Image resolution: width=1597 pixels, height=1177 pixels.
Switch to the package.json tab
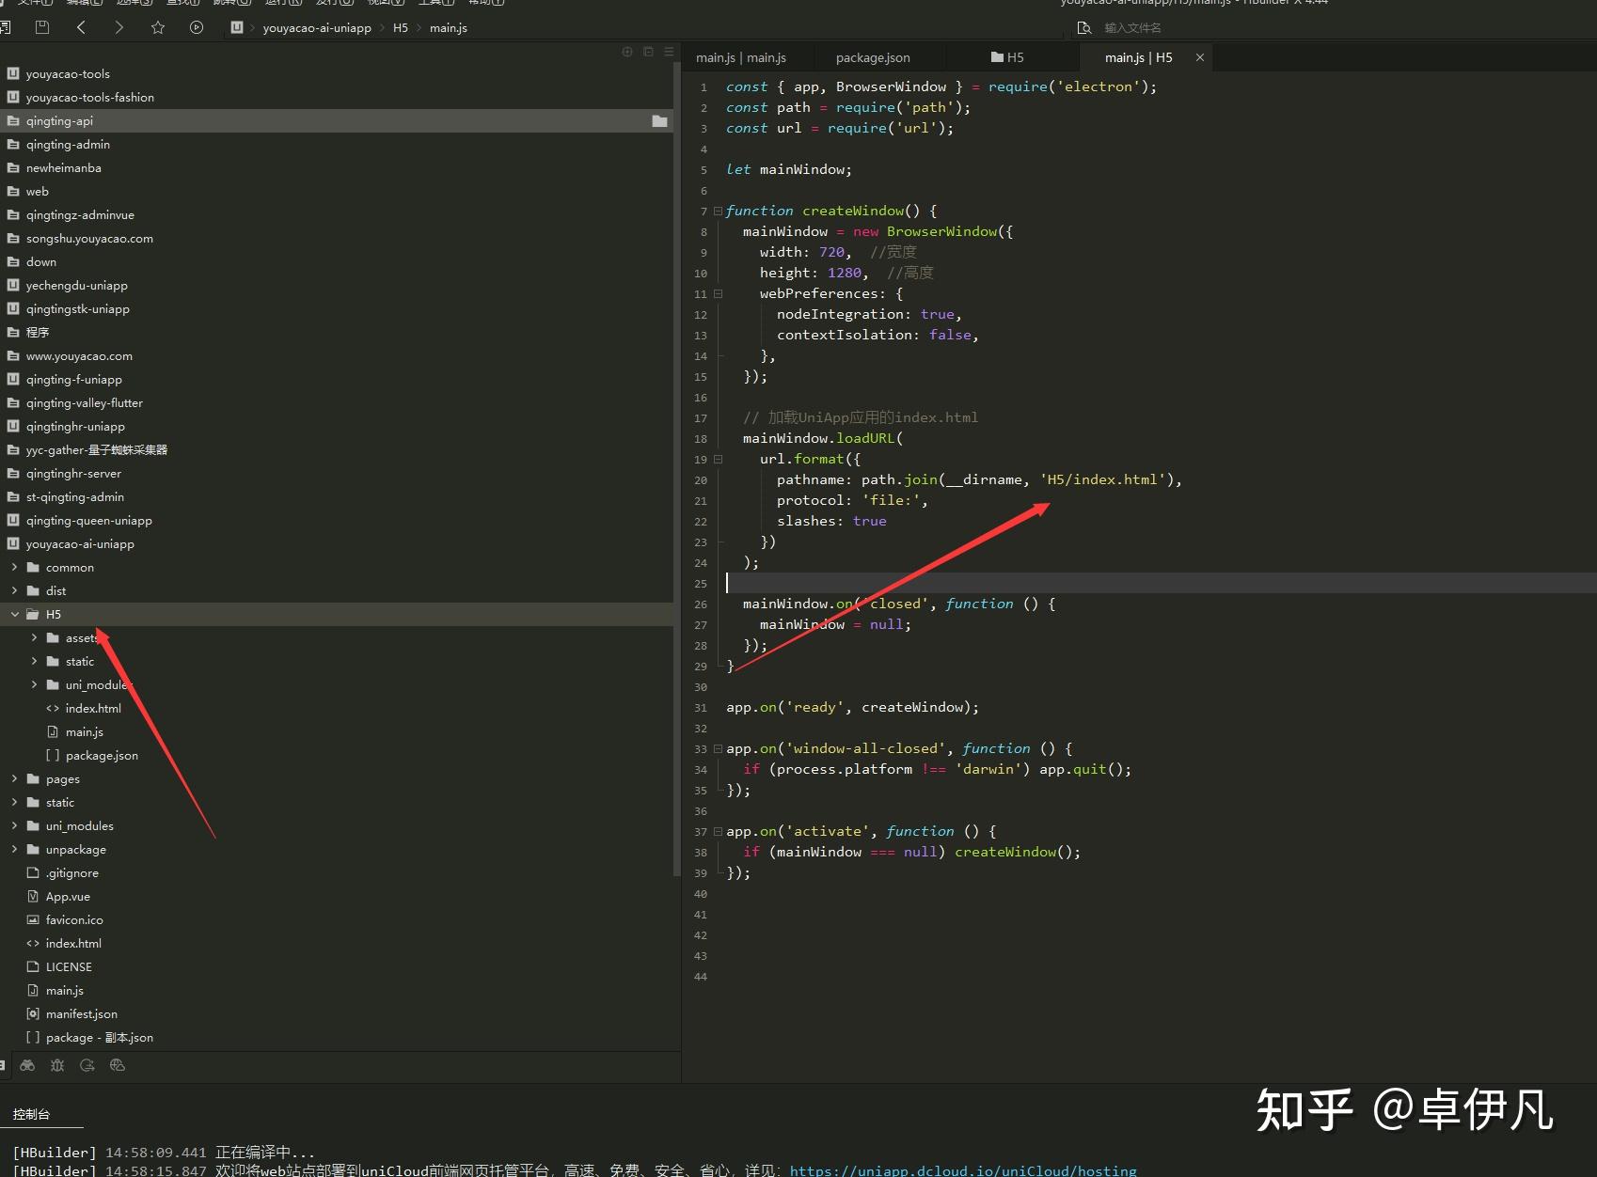click(872, 57)
